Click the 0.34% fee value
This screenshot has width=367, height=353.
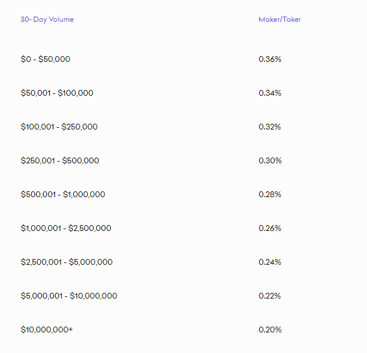tap(270, 93)
